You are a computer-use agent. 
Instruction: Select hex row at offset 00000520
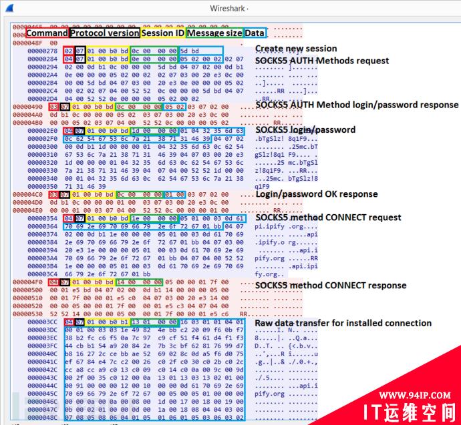coord(158,306)
